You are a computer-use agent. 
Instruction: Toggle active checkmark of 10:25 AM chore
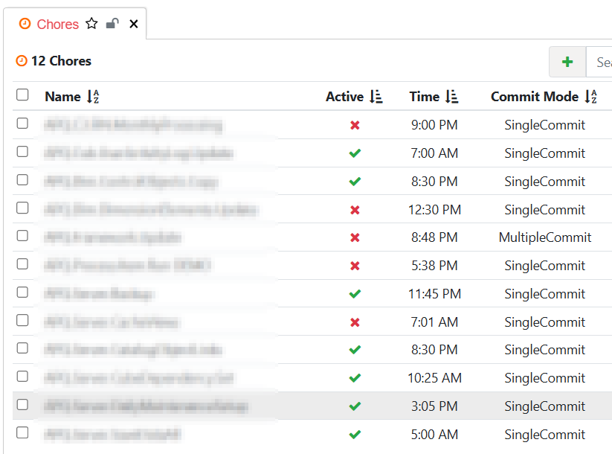coord(355,378)
